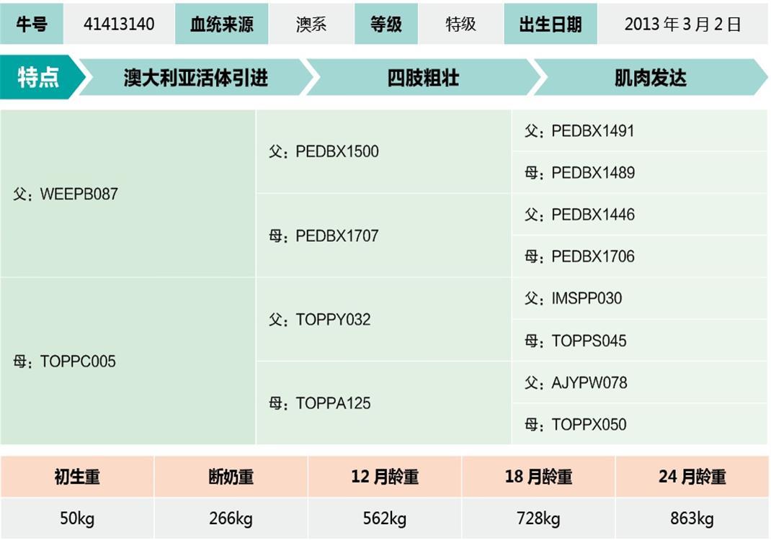Select the 24 月龄重 value 863kg
This screenshot has height=540, width=771.
pos(692,518)
